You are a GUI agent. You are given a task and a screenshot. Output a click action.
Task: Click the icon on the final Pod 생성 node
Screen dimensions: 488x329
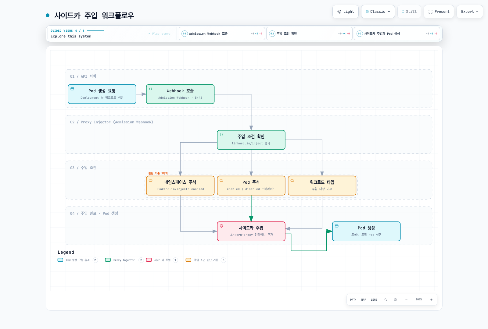(x=337, y=226)
